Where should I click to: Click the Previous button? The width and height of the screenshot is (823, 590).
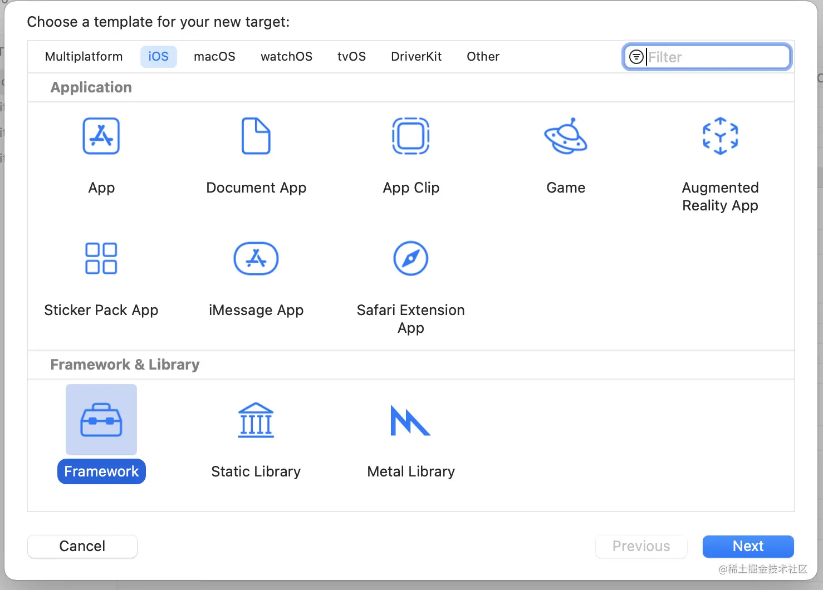point(641,546)
